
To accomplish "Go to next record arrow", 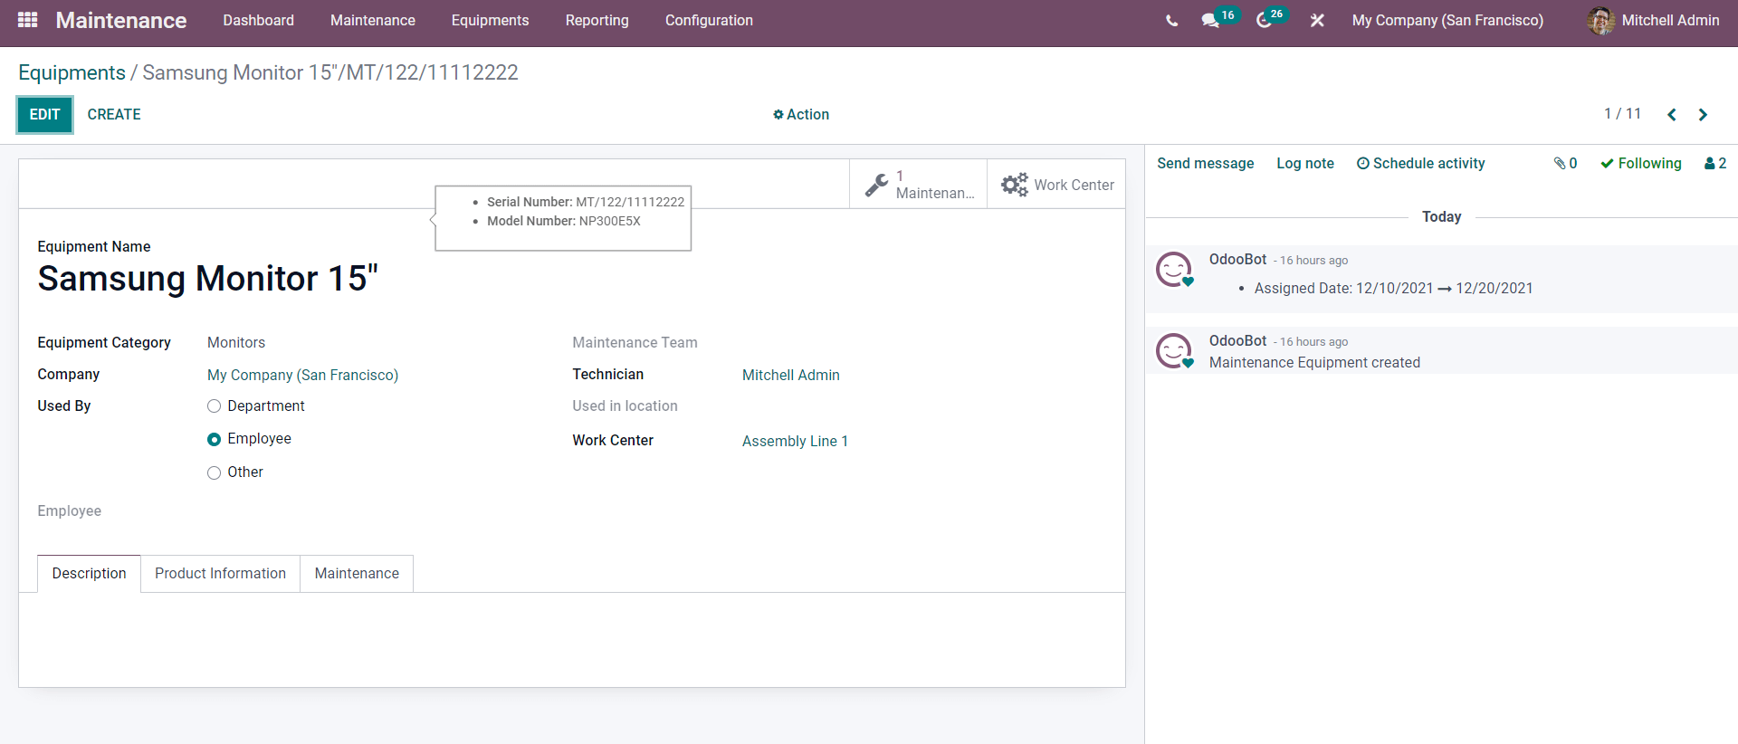I will click(1703, 115).
